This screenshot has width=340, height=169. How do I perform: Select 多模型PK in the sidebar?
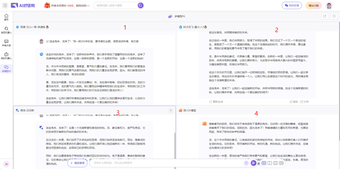pyautogui.click(x=6, y=69)
